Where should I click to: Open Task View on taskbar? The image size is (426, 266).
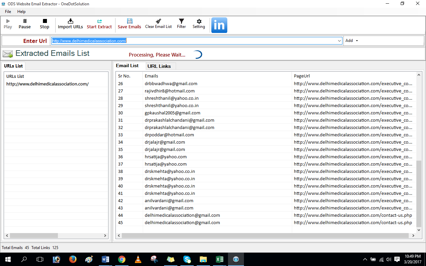click(x=40, y=259)
